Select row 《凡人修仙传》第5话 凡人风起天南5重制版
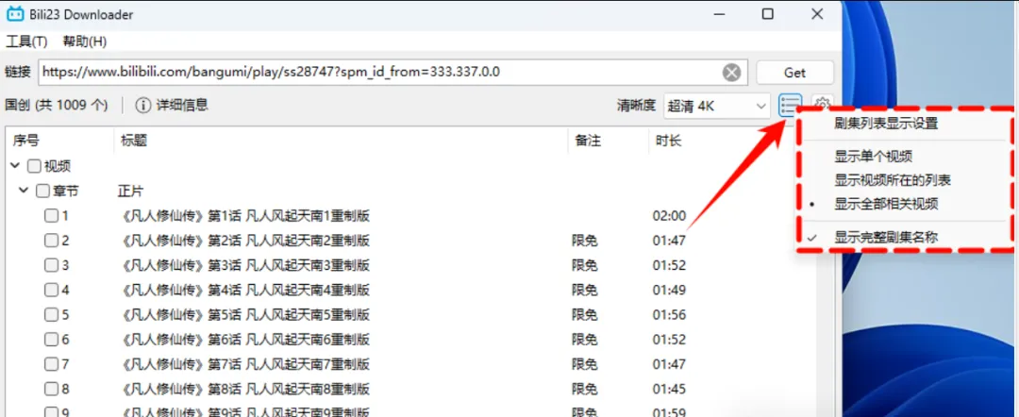The image size is (1019, 417). pyautogui.click(x=246, y=315)
